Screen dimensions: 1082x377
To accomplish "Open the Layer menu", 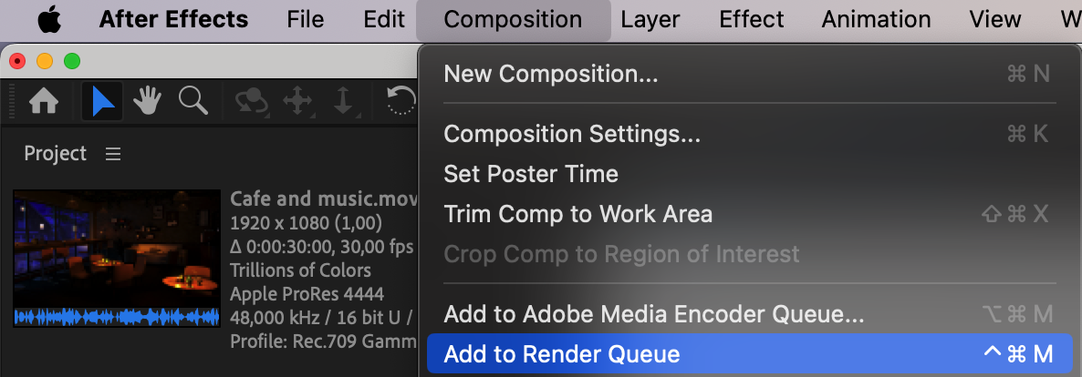I will click(650, 19).
